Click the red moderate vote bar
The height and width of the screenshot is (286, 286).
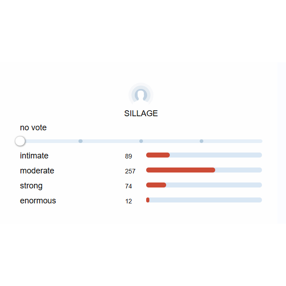pyautogui.click(x=181, y=170)
